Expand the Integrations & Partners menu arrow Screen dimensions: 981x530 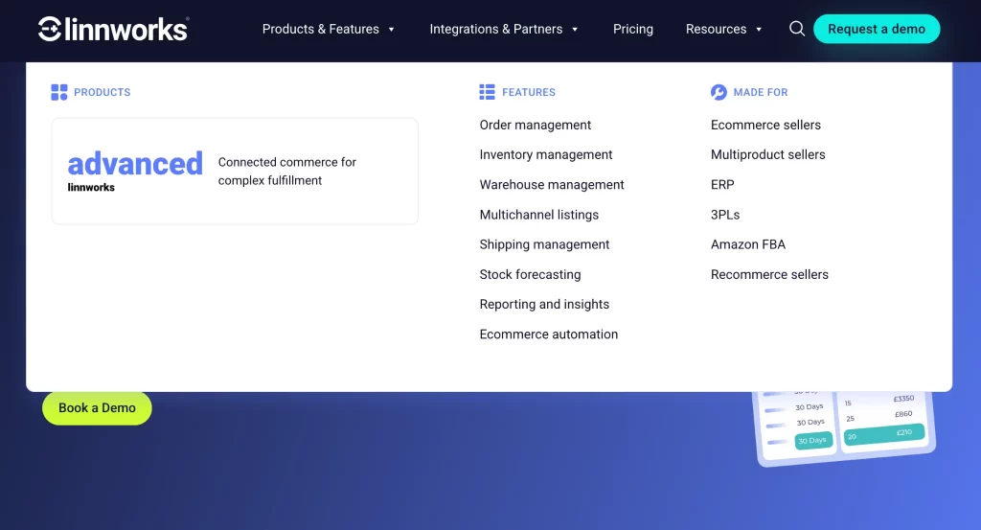575,30
